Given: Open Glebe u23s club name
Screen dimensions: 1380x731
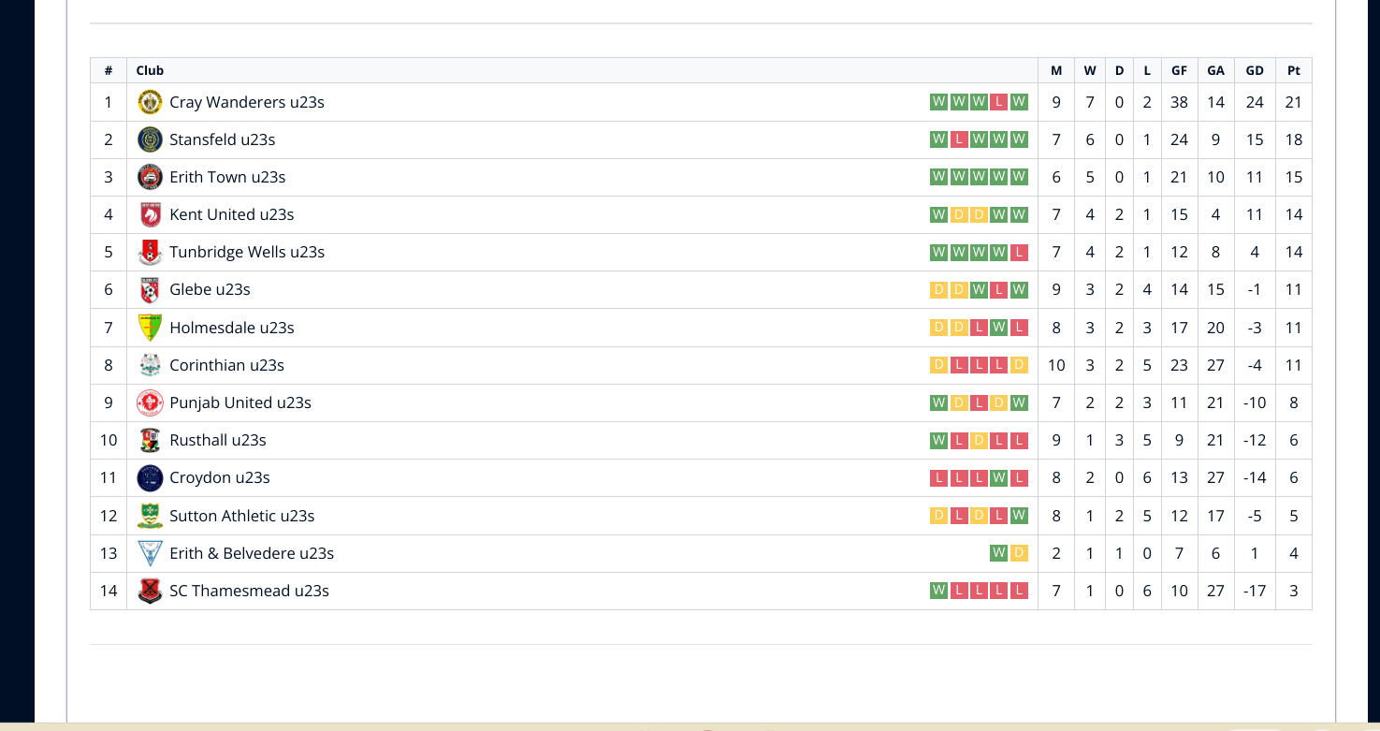Looking at the screenshot, I should [210, 289].
